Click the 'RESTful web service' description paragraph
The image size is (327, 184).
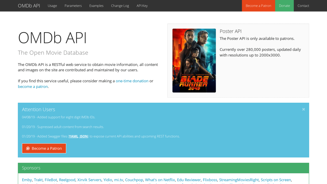pos(88,67)
